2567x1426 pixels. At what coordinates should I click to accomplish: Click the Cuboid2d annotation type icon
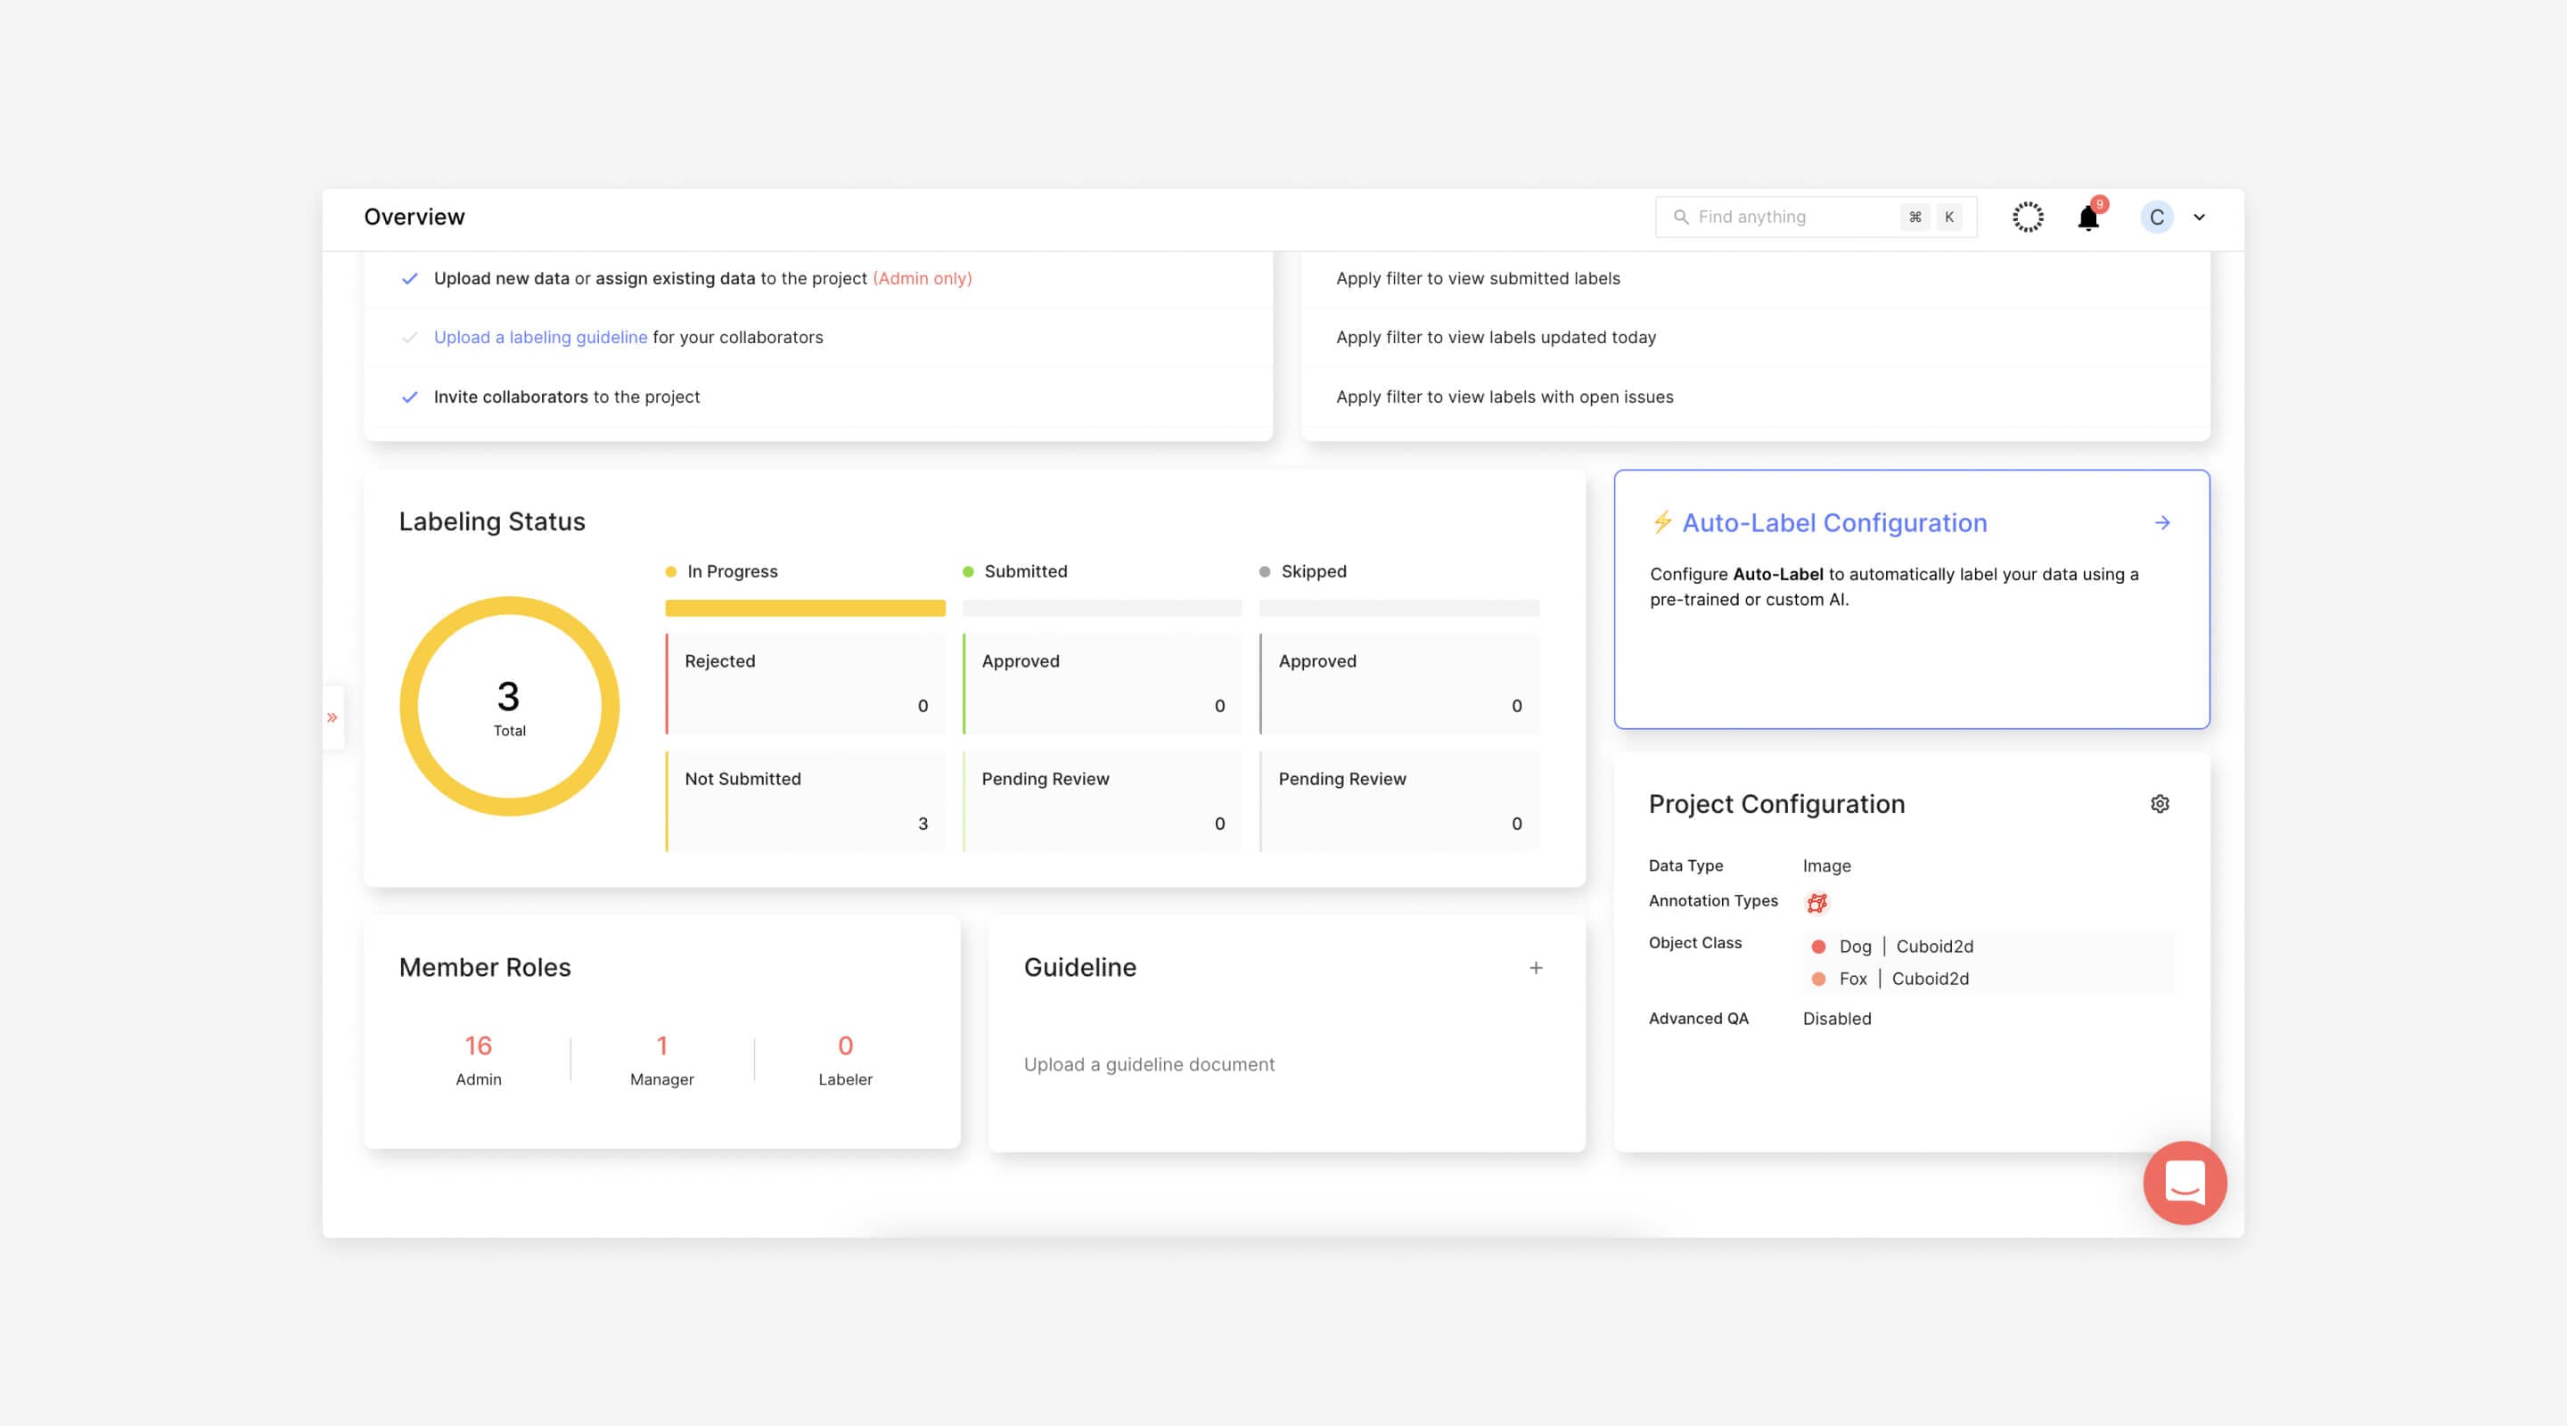click(1817, 903)
